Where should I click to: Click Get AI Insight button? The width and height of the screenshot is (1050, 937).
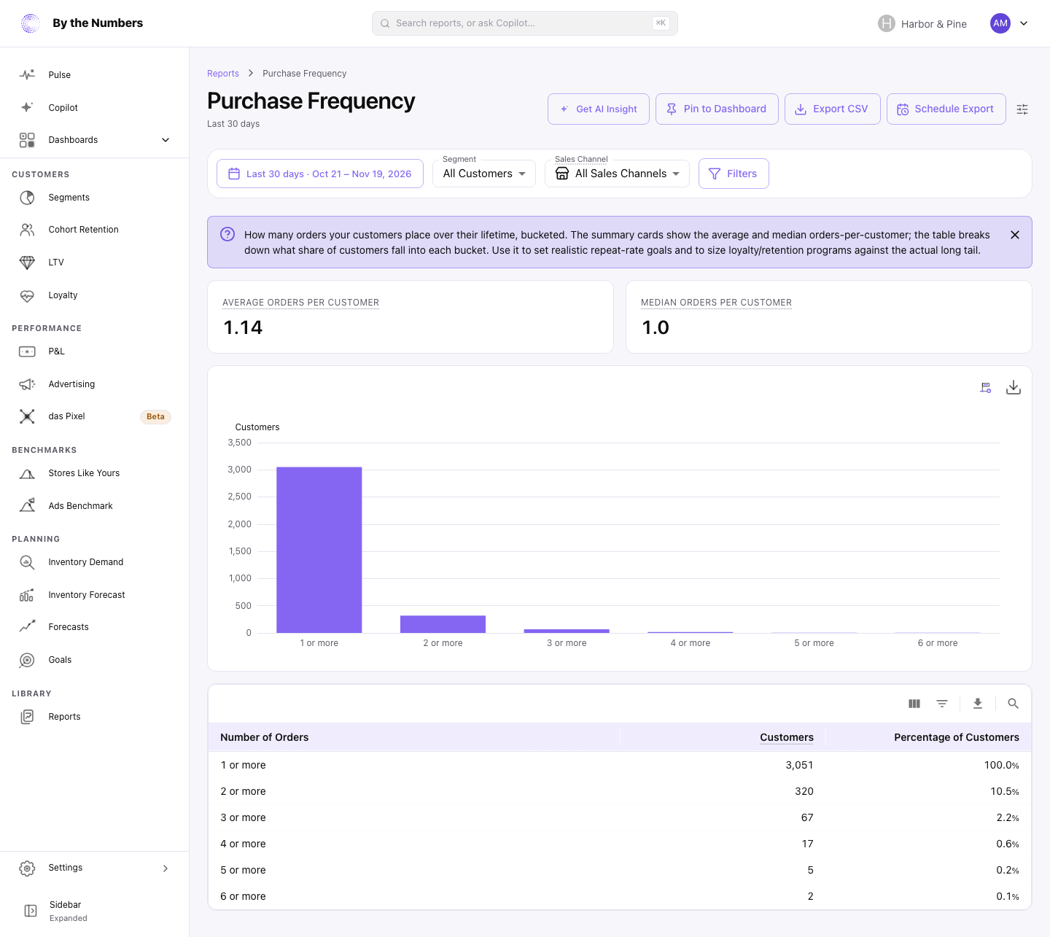(599, 109)
